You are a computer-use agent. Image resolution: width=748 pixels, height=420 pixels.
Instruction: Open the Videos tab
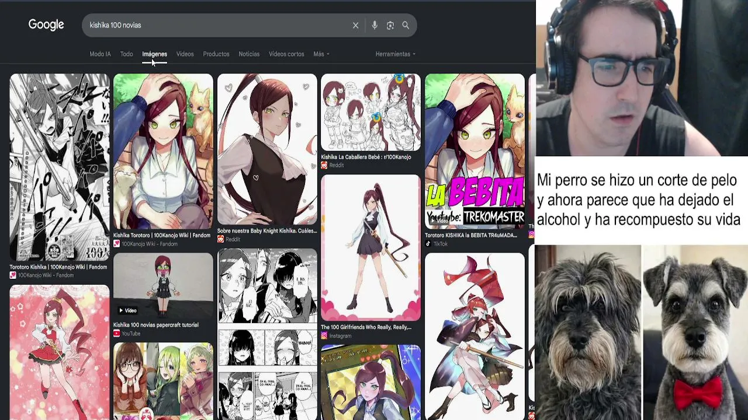click(185, 54)
